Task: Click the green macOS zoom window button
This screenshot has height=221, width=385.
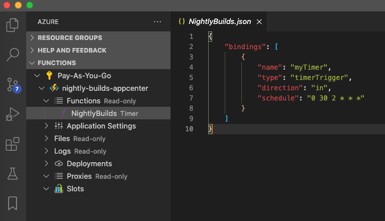Action: (30, 5)
